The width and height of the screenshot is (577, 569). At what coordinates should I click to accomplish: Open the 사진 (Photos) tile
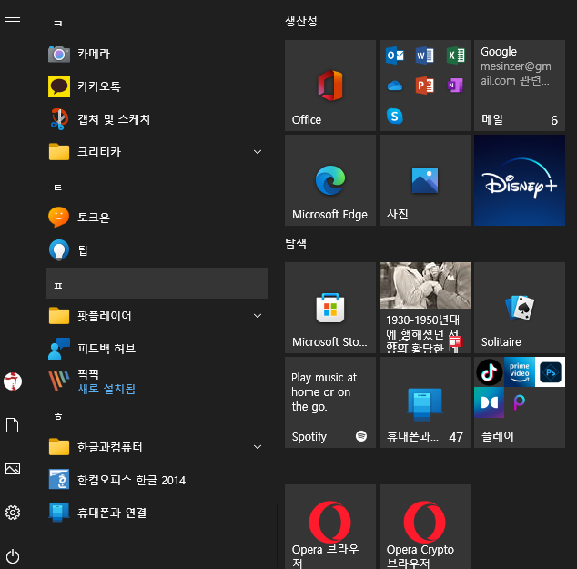425,180
